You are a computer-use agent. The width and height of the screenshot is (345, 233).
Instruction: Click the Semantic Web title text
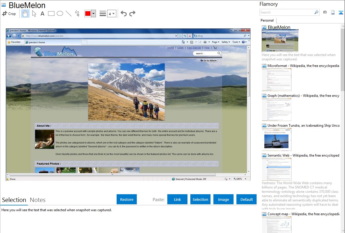tap(303, 155)
